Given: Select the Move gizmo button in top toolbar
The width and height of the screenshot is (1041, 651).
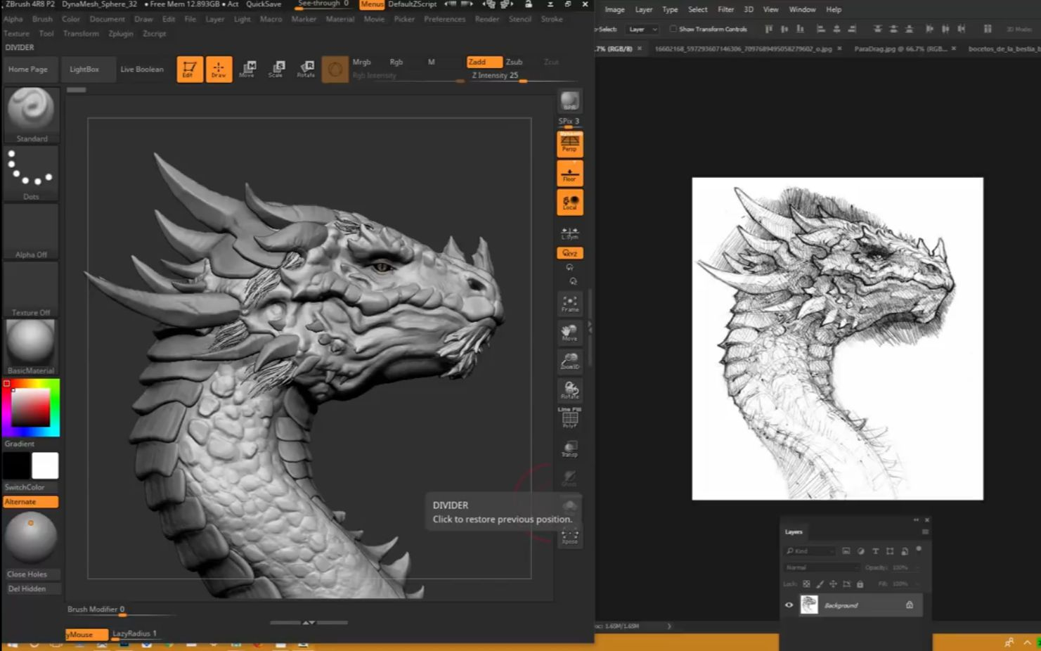Looking at the screenshot, I should tap(247, 69).
